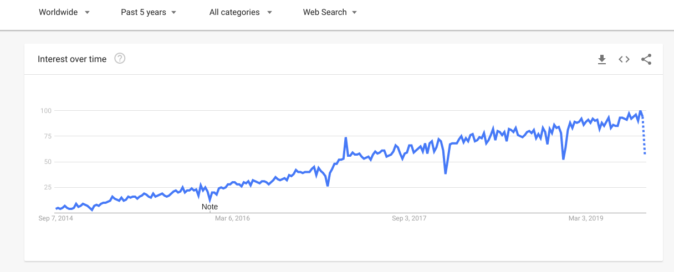Screen dimensions: 674x272
Task: Open the Past 5 years time range dropdown
Action: 149,12
